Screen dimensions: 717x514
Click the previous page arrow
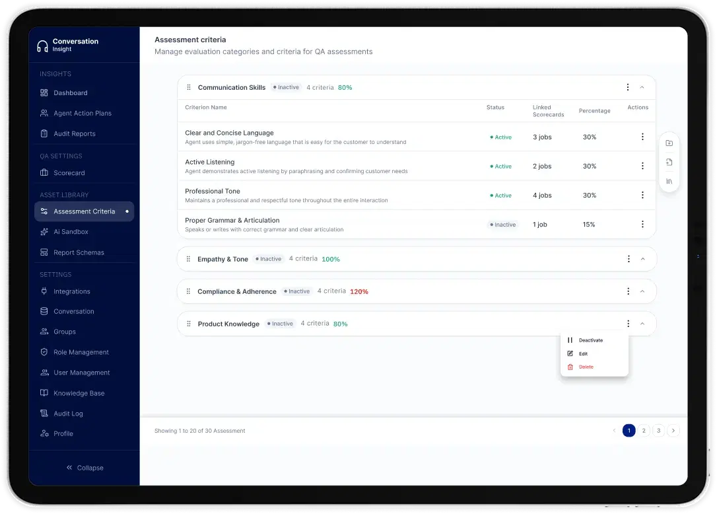click(x=614, y=431)
